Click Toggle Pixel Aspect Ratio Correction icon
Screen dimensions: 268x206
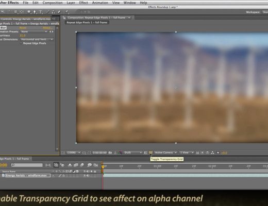coord(197,152)
